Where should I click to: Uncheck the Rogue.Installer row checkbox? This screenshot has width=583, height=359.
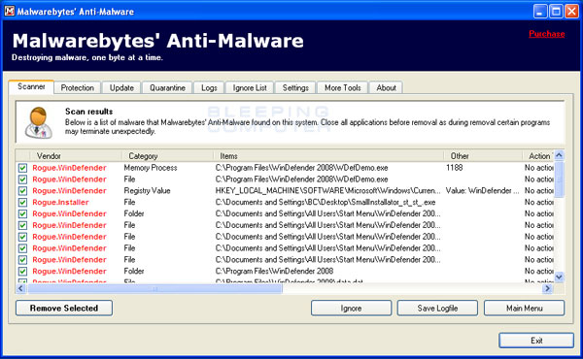pyautogui.click(x=22, y=203)
